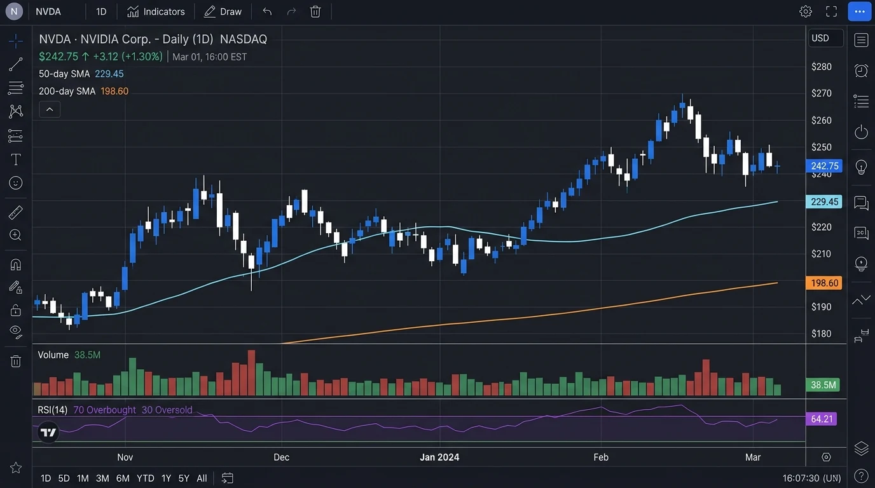Viewport: 875px width, 488px height.
Task: Open chart settings gear in top toolbar
Action: 806,11
